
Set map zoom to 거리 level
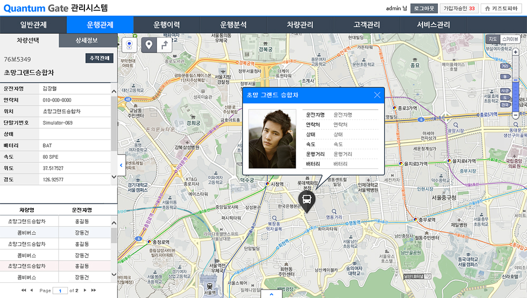tap(505, 66)
